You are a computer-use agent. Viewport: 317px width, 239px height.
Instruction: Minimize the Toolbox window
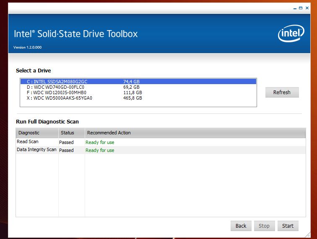click(295, 8)
